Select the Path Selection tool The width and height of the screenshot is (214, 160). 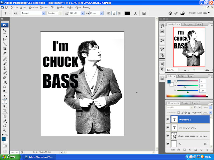point(4,106)
